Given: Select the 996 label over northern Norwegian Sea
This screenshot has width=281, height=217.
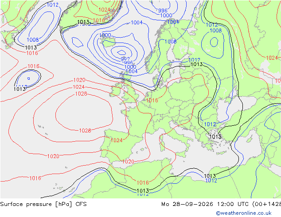Looking at the screenshot, I should [x=163, y=11].
